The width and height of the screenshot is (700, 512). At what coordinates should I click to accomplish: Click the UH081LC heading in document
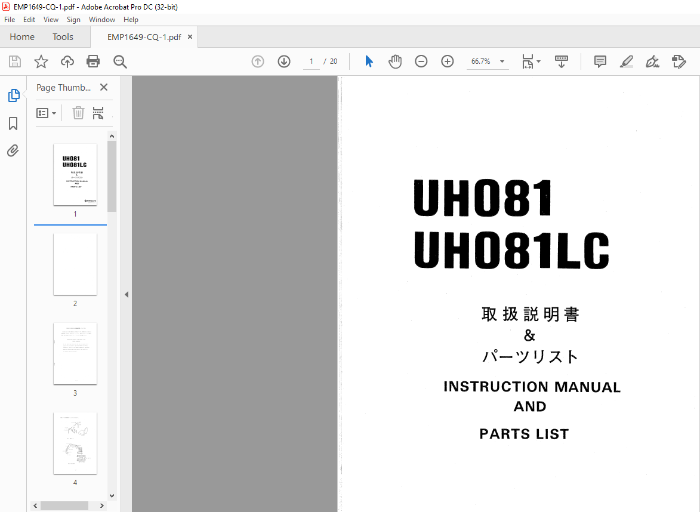(x=511, y=251)
